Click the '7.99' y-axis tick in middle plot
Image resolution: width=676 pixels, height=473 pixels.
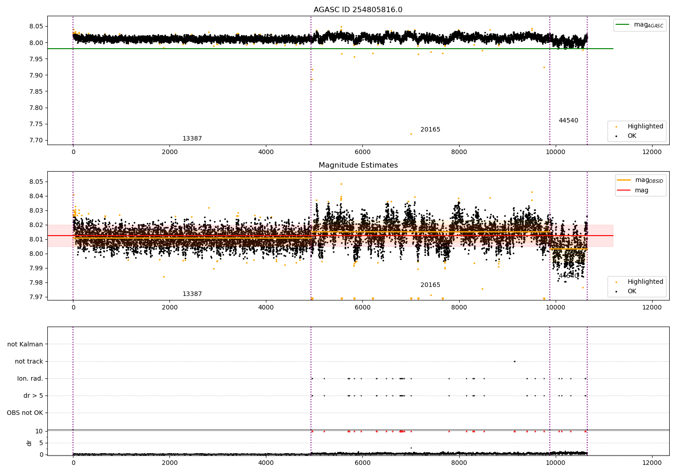pos(36,268)
